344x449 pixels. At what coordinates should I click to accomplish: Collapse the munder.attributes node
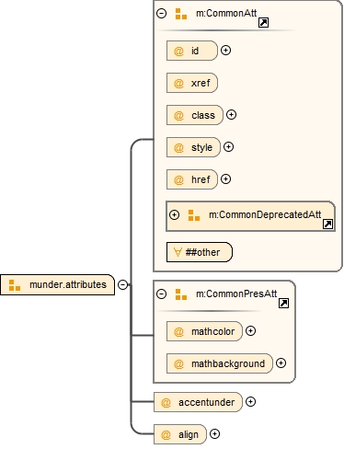(x=122, y=284)
